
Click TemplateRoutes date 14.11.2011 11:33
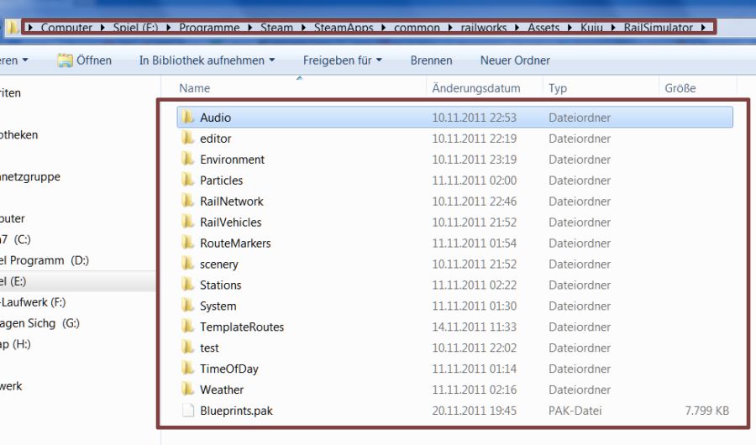click(474, 327)
